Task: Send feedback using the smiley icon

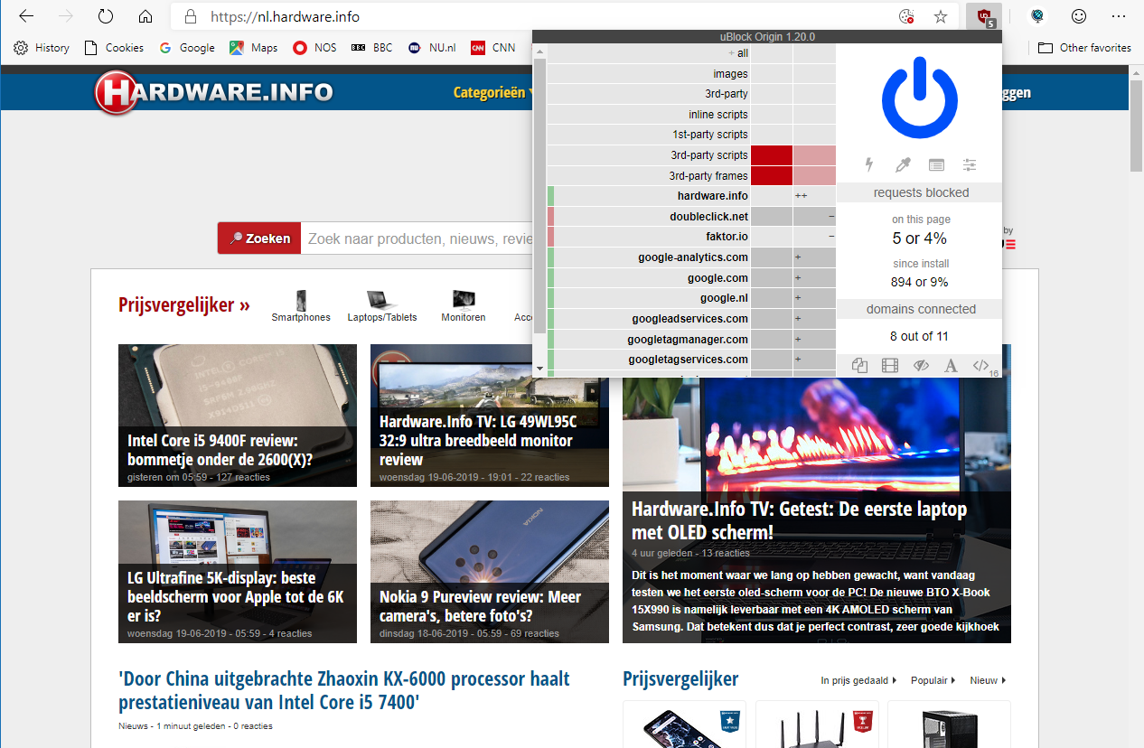Action: pyautogui.click(x=1079, y=16)
